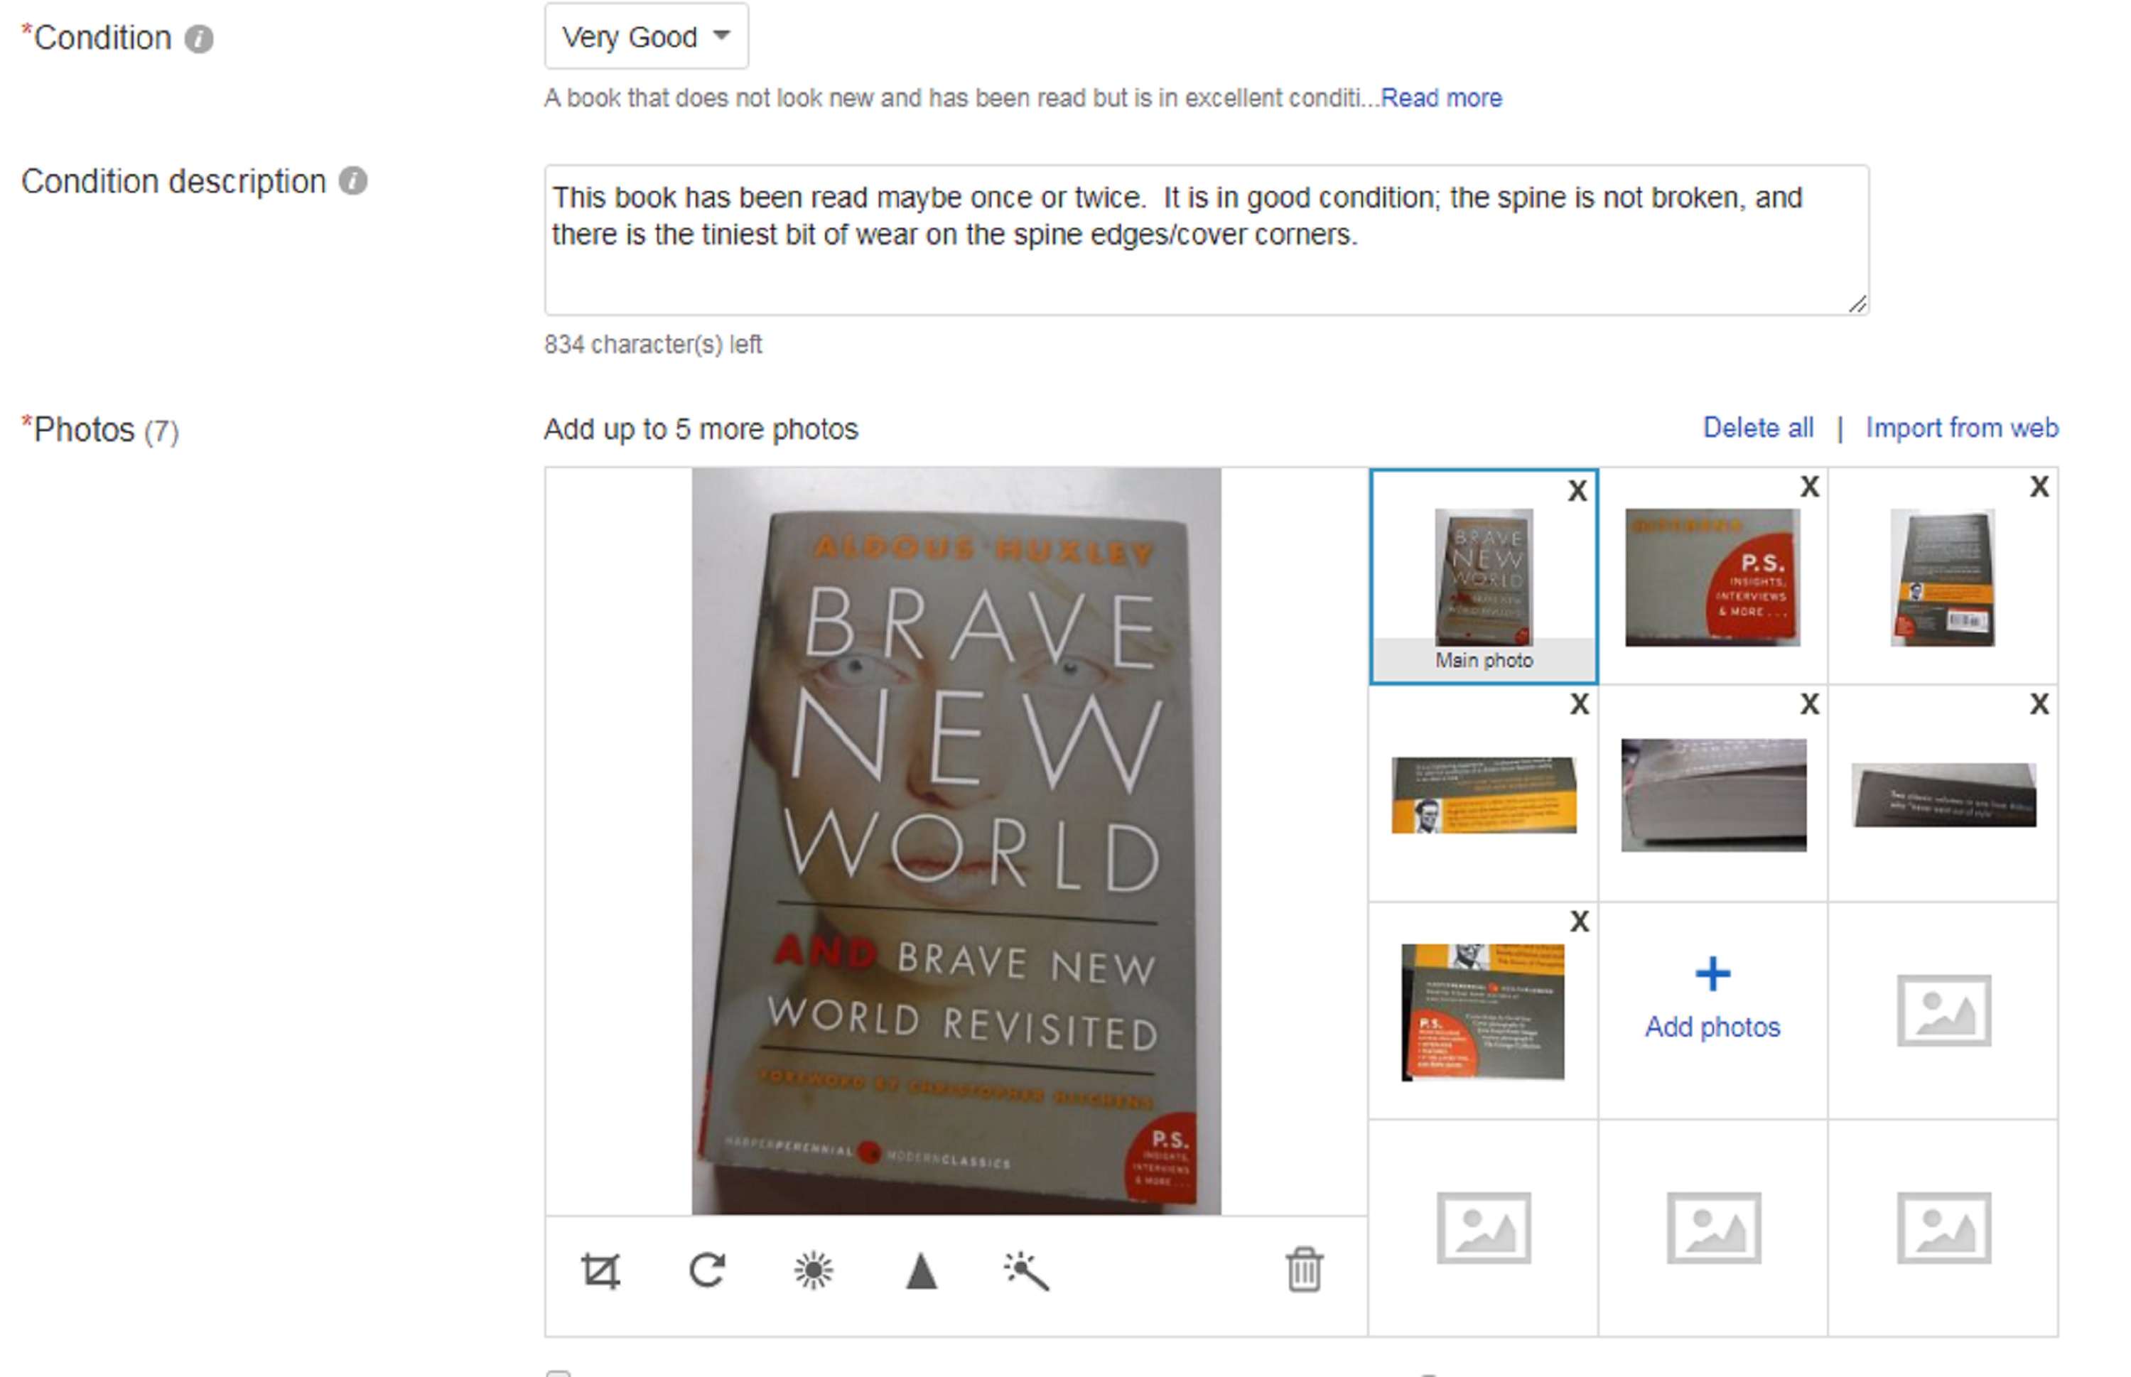Click Read more link
The width and height of the screenshot is (2131, 1377).
pyautogui.click(x=1440, y=97)
